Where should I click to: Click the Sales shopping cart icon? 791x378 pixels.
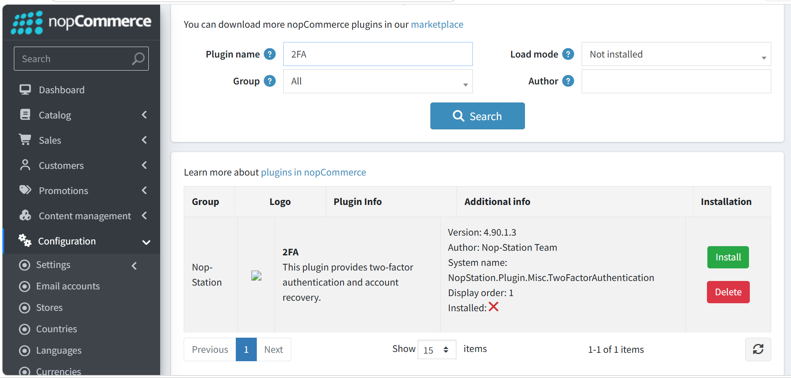click(x=25, y=139)
